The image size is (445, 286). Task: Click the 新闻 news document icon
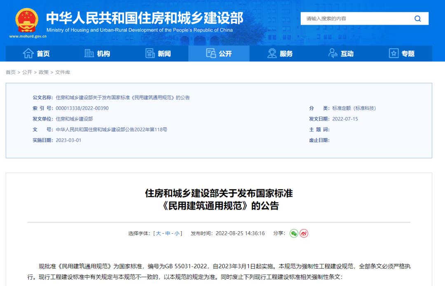(x=150, y=54)
